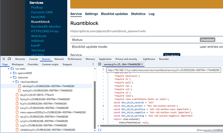The image size is (223, 133).
Task: Open HTTPS DNS Proxy in the sidebar
Action: pos(45,31)
